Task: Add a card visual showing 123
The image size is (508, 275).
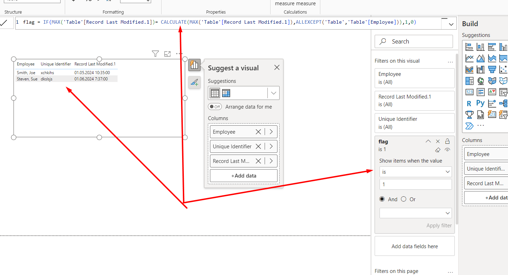Action: click(469, 92)
